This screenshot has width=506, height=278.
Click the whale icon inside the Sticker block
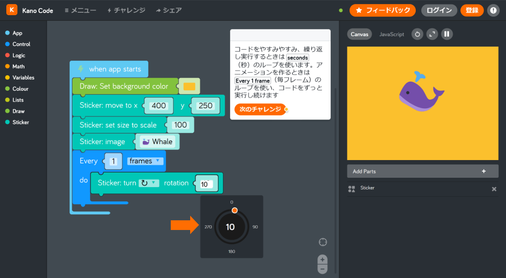[x=147, y=142]
